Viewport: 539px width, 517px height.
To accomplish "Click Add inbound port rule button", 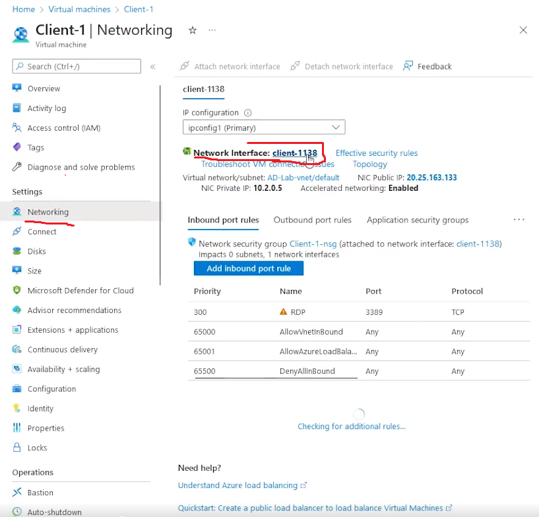I will pos(249,268).
